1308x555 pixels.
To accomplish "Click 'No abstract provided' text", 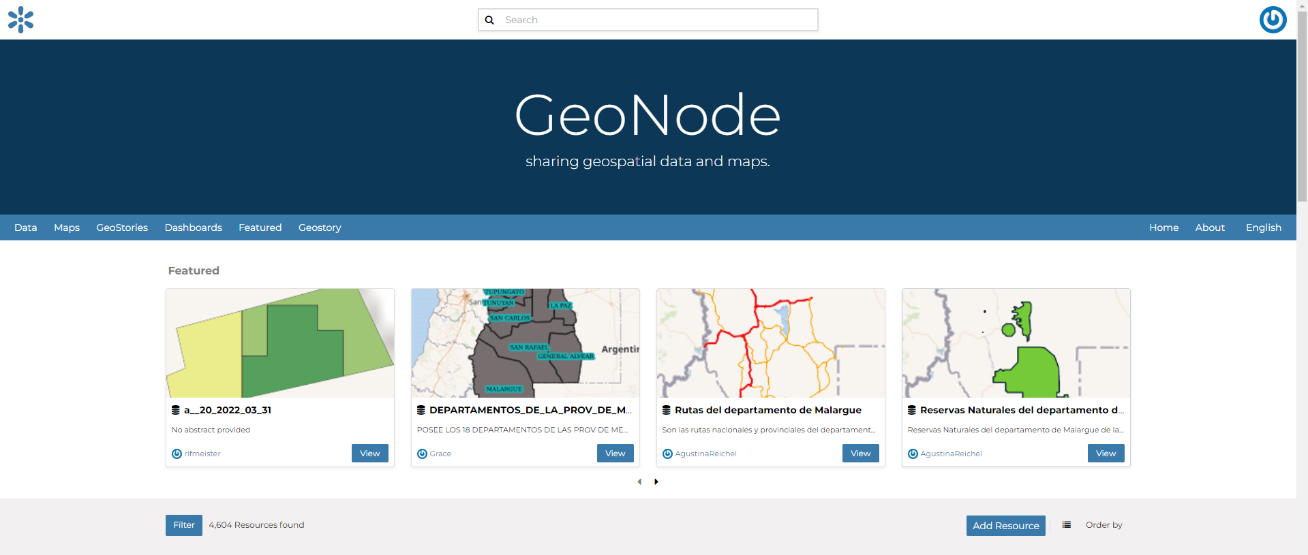I will pos(211,430).
